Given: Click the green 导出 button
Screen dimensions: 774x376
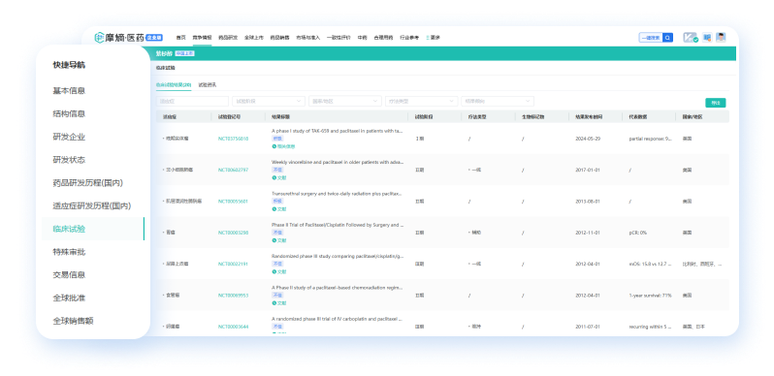Looking at the screenshot, I should click(x=715, y=103).
